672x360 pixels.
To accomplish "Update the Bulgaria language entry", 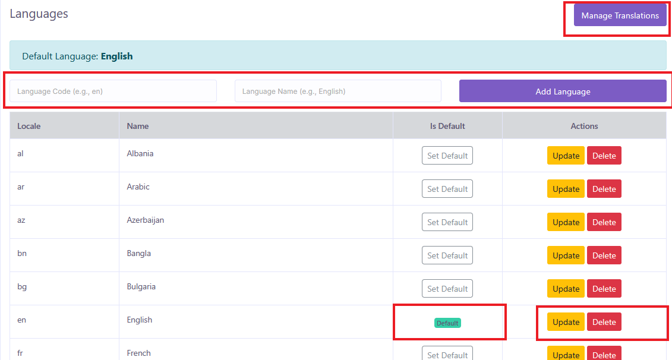I will pos(566,289).
